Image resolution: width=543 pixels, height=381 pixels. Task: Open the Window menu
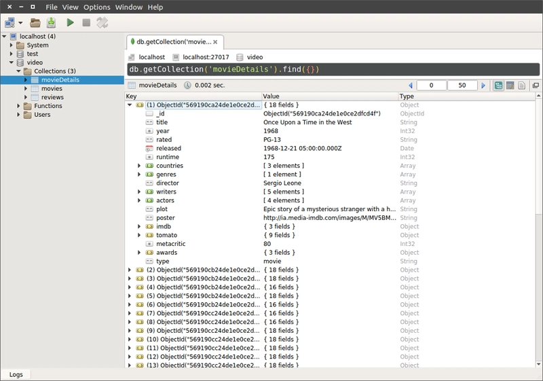129,7
